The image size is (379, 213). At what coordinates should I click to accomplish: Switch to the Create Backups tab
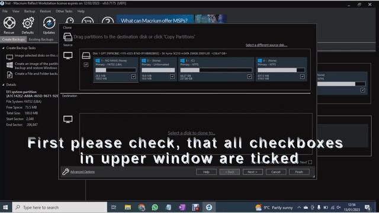pyautogui.click(x=13, y=40)
